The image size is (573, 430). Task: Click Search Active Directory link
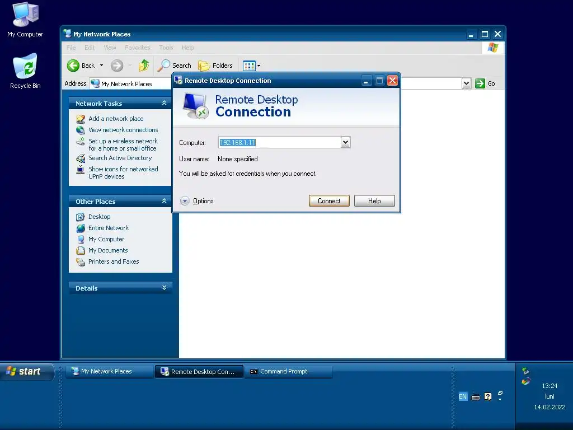120,158
